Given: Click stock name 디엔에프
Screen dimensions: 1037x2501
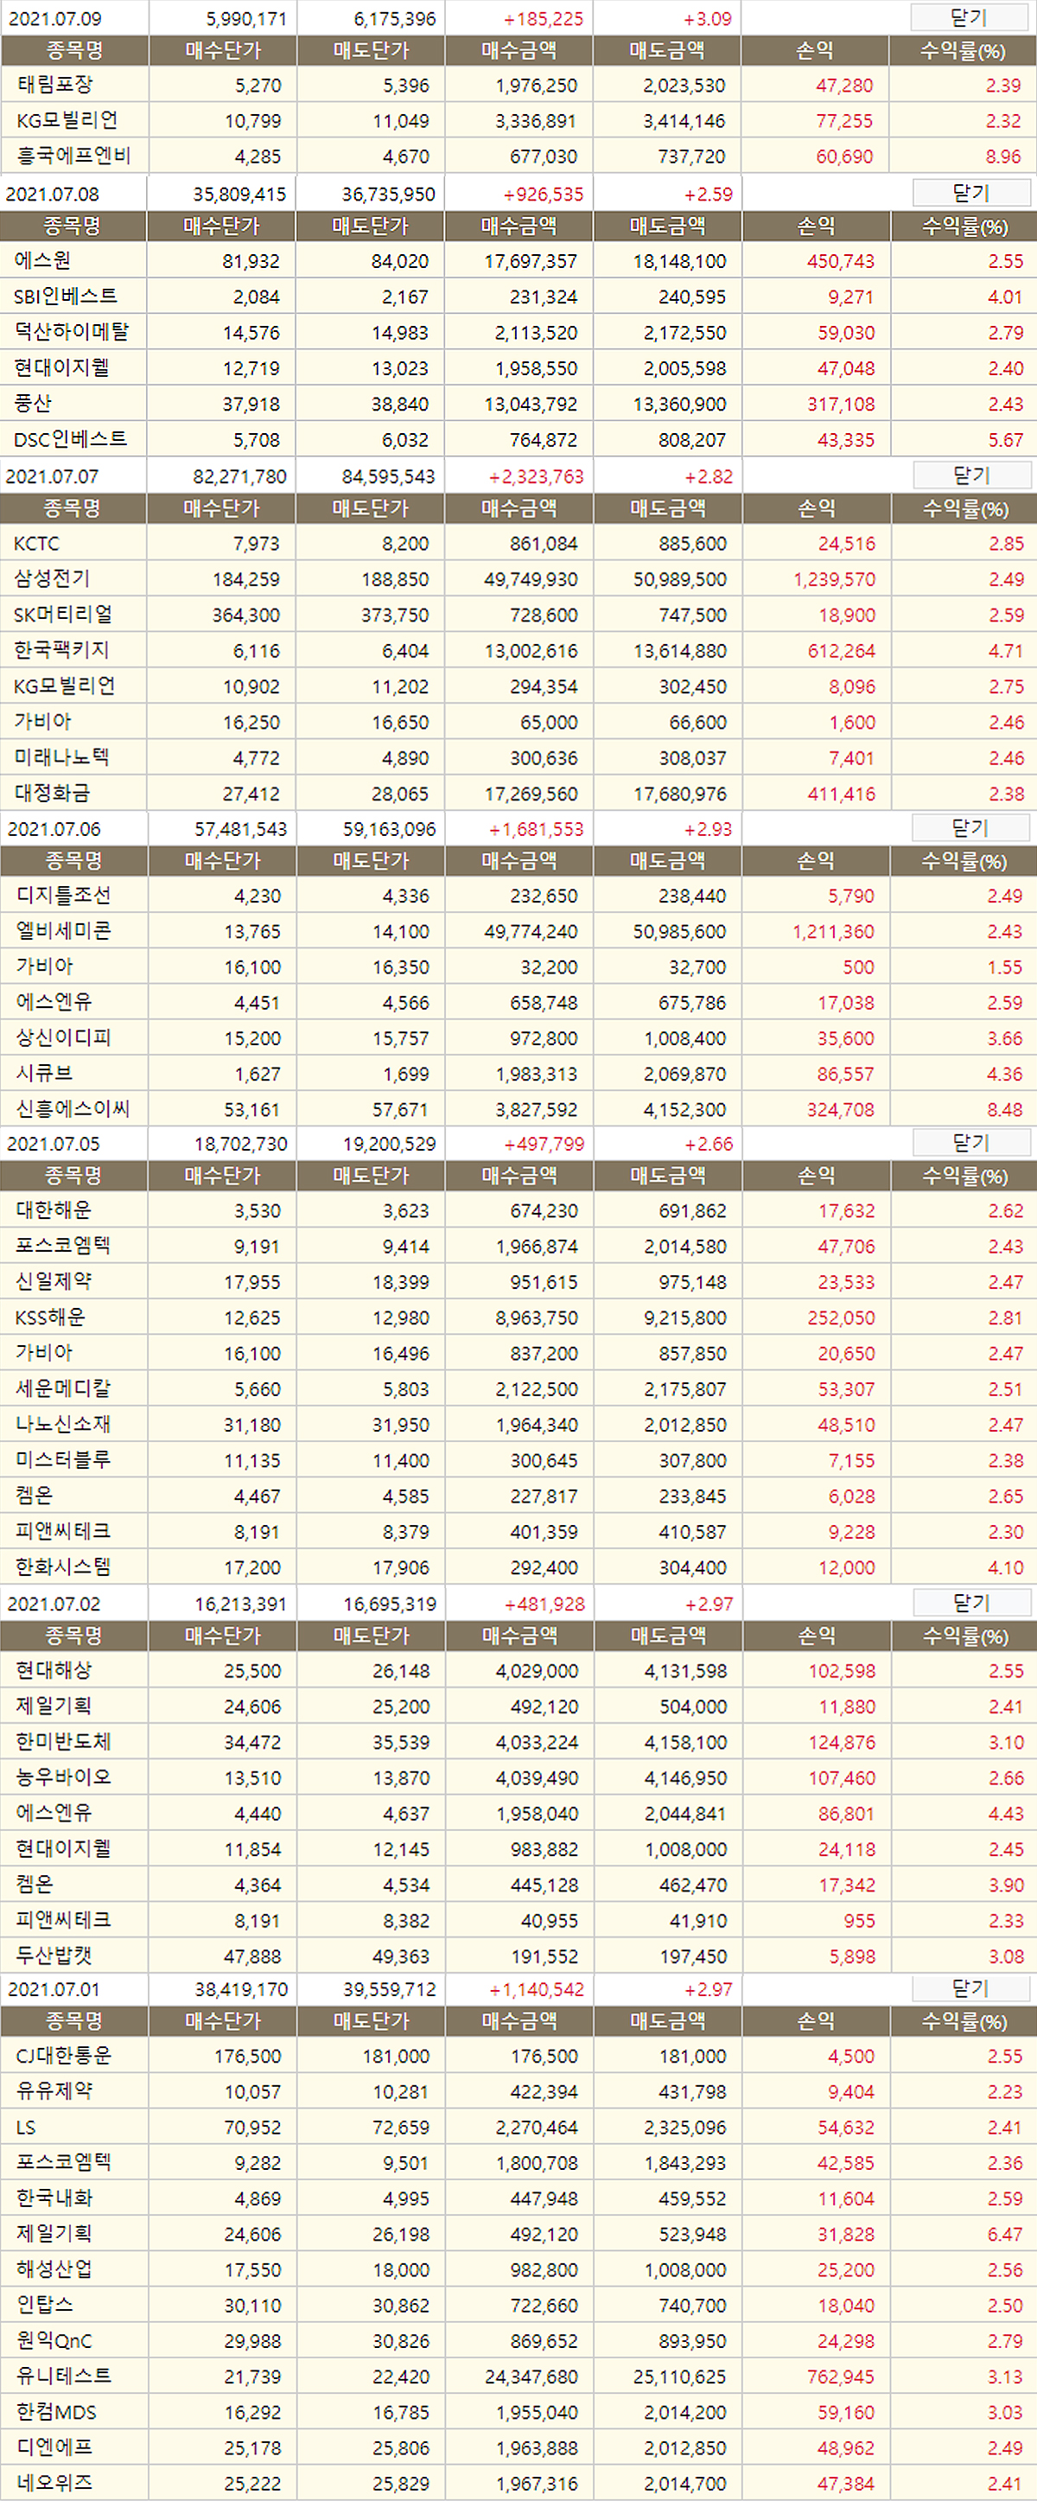Looking at the screenshot, I should pos(54,2447).
